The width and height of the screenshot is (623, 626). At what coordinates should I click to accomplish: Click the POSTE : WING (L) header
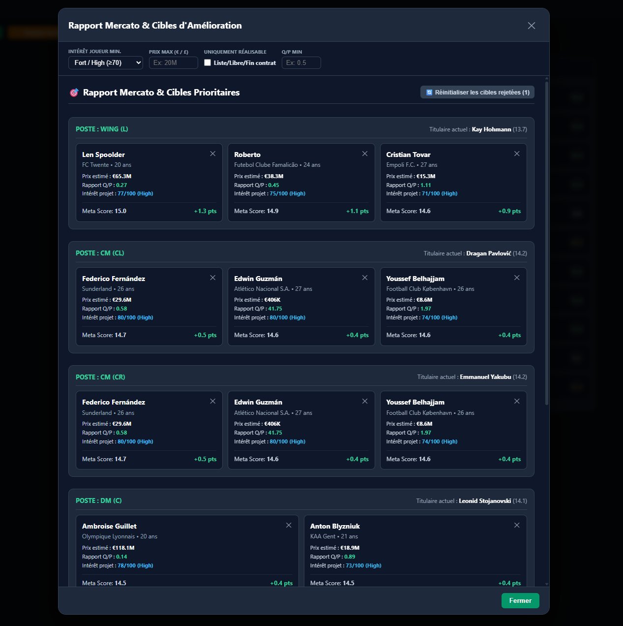tap(102, 129)
